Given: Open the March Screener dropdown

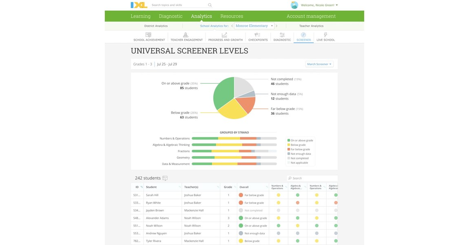Looking at the screenshot, I should pyautogui.click(x=319, y=64).
